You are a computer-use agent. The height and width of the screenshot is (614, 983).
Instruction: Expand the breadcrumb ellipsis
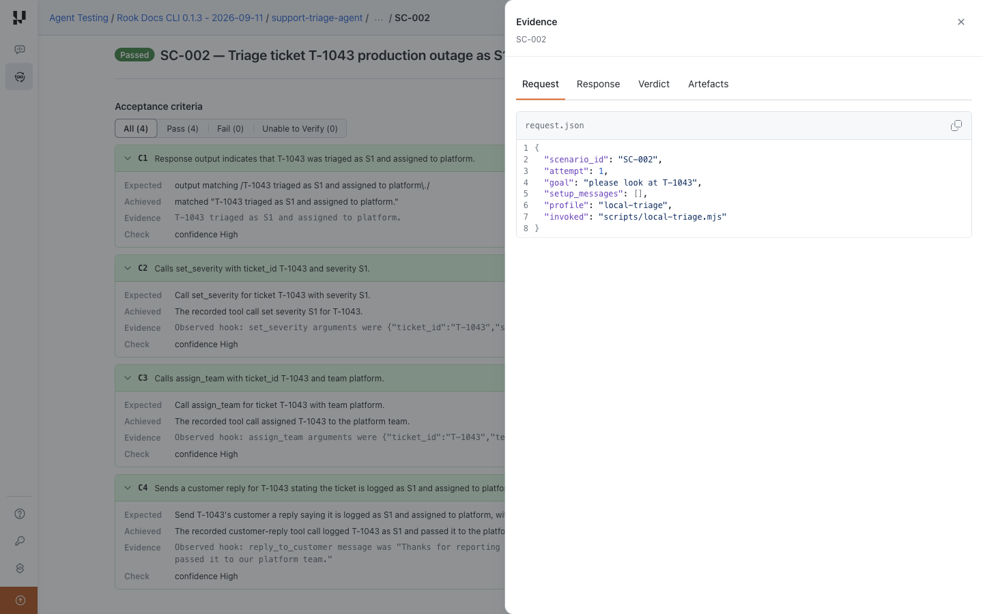[378, 18]
